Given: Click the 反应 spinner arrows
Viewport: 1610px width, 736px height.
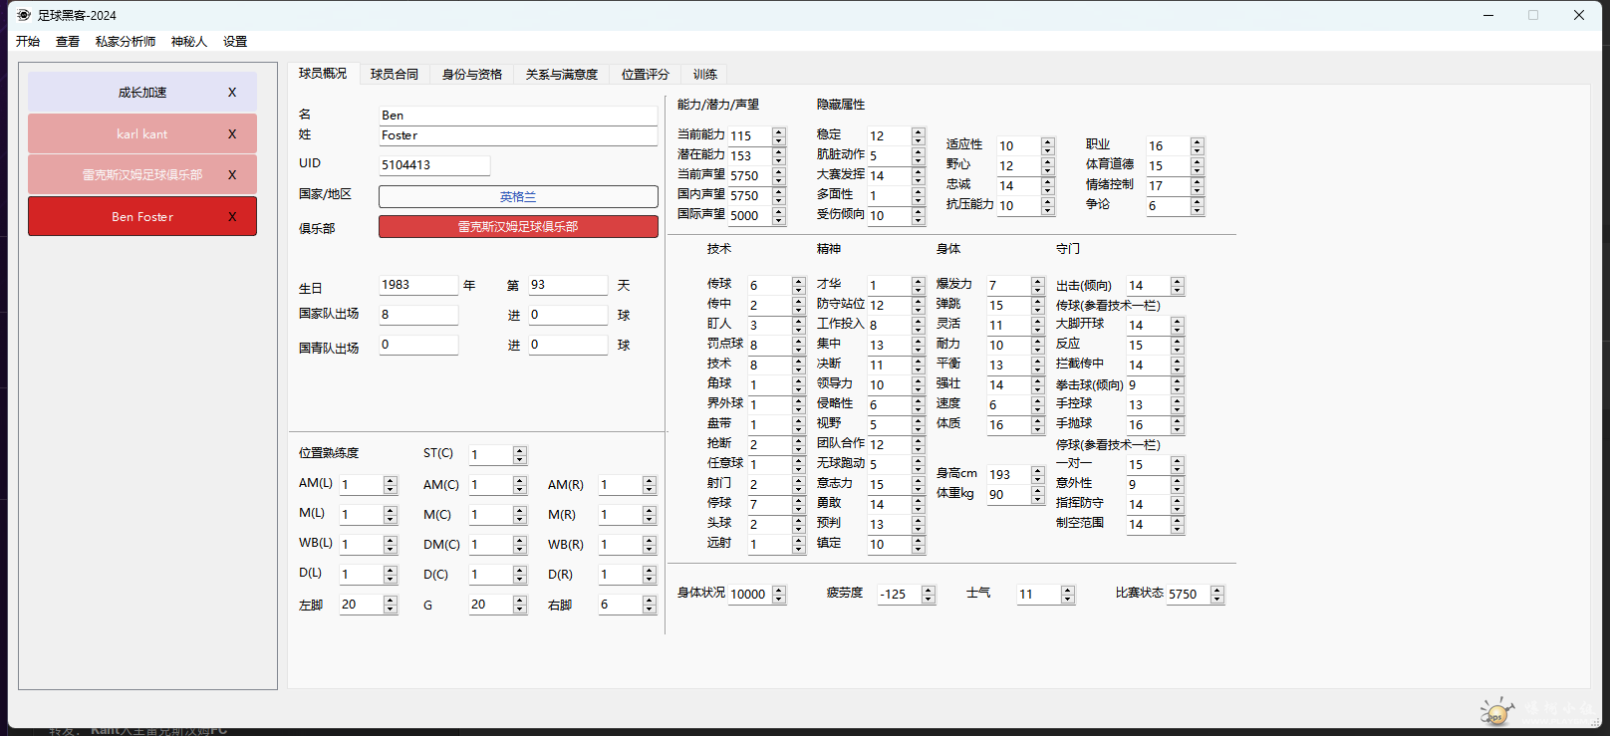Looking at the screenshot, I should (1178, 345).
